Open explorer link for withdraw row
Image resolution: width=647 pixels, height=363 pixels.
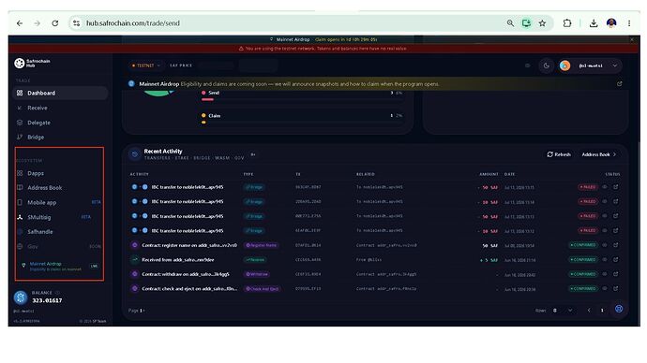tap(616, 274)
